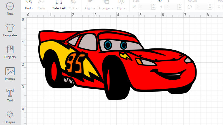Screen dimensions: 223x125
Task: Increase width with the up stepper arrow
Action: click(153, 5)
